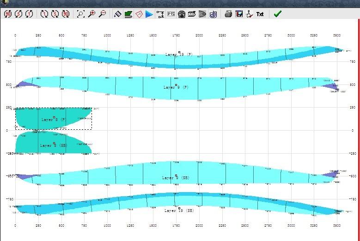Click rotate counter-clockwise 90 degrees icon
The width and height of the screenshot is (360, 241).
pyautogui.click(x=8, y=14)
